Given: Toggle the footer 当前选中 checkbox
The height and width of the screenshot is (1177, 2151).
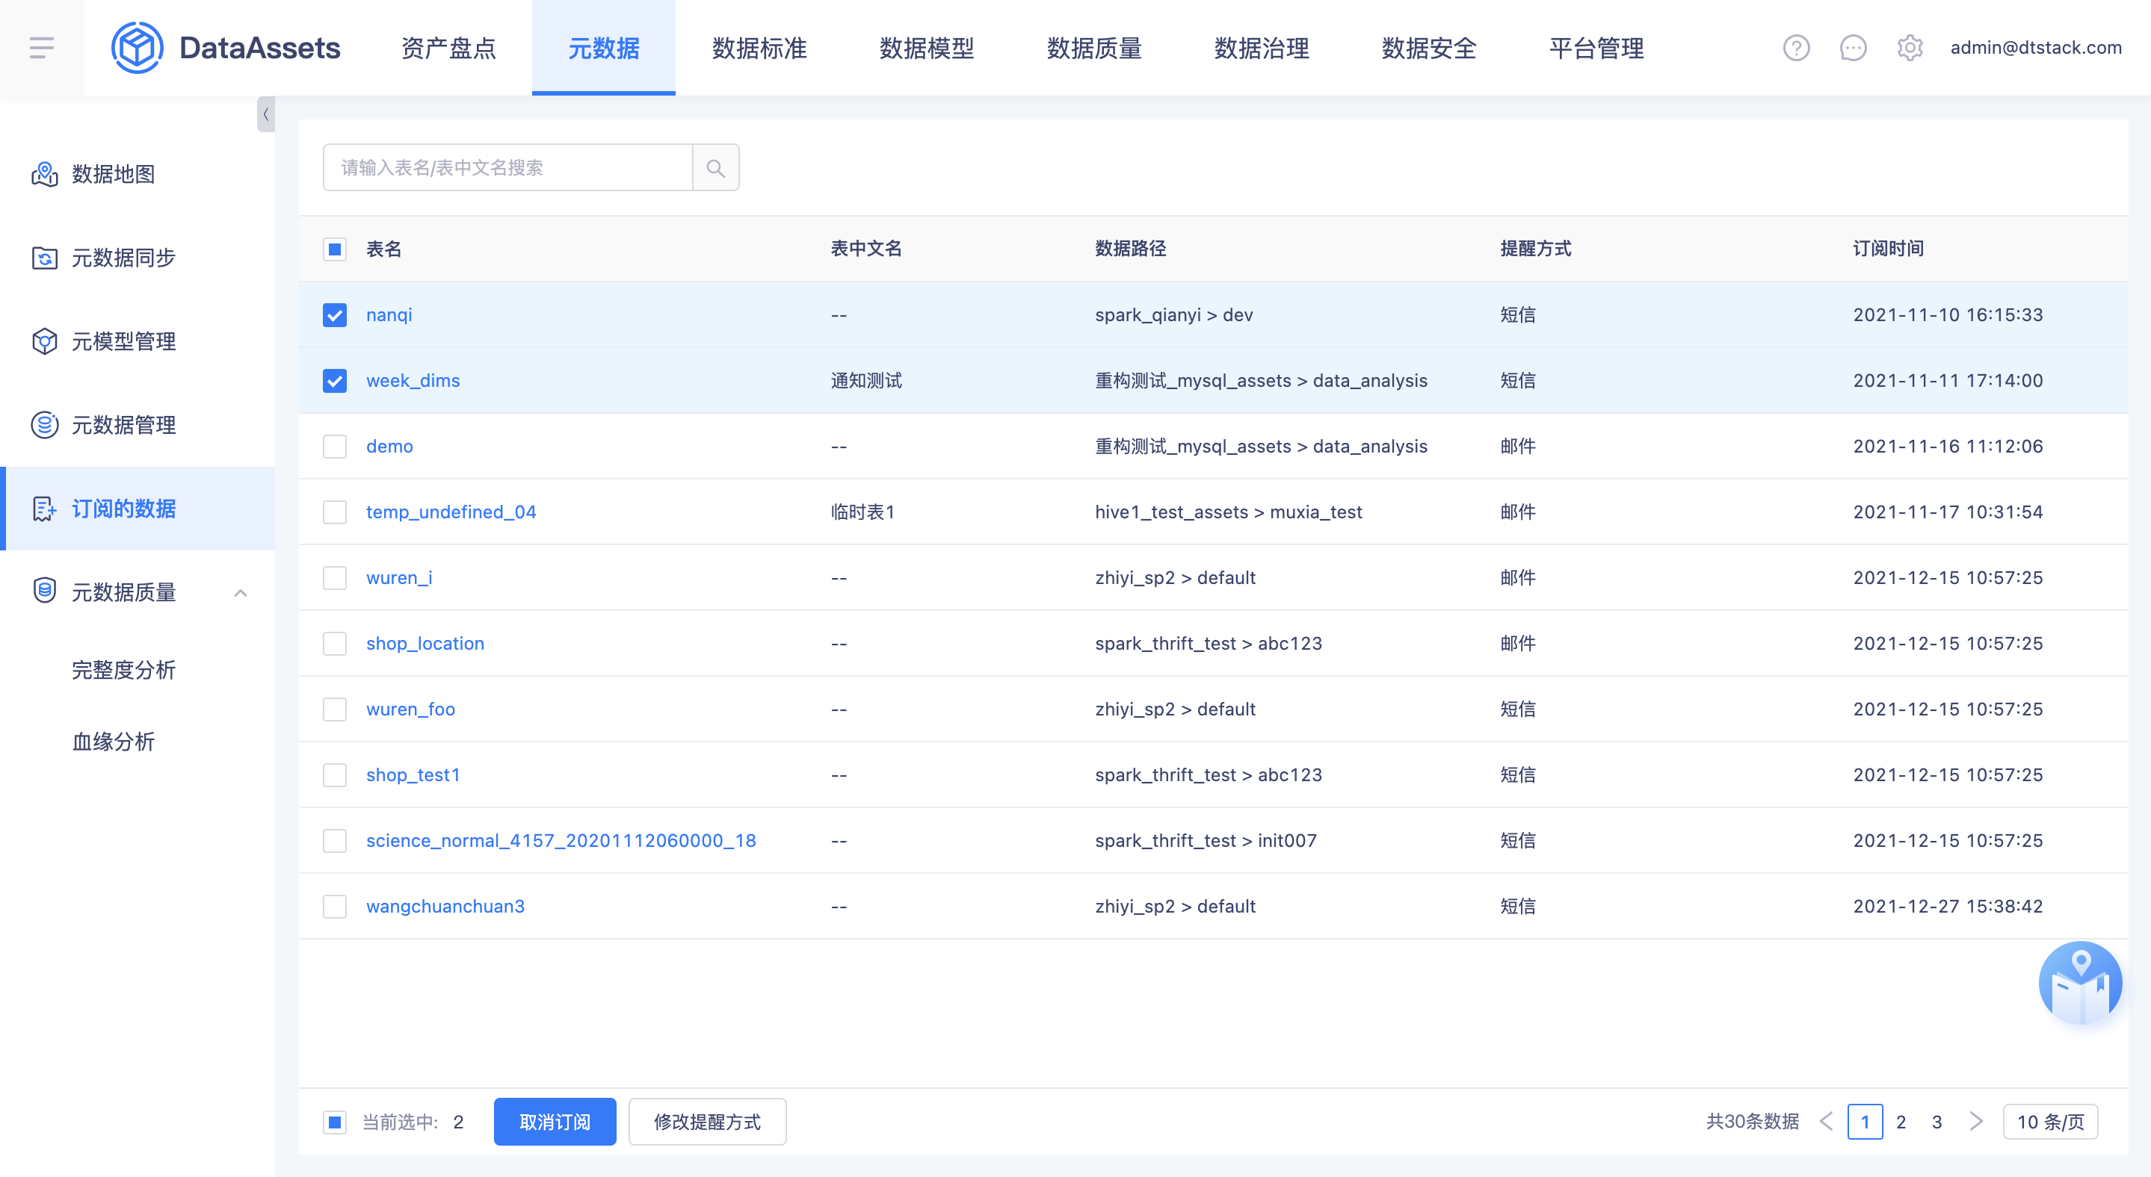Looking at the screenshot, I should coord(335,1122).
